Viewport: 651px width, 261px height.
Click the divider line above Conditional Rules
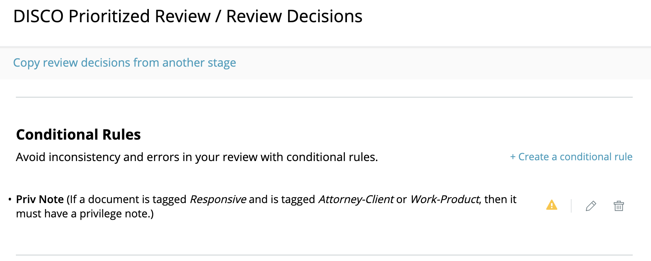tap(324, 97)
